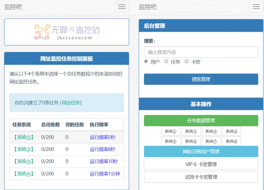Open the right hamburger menu

[256, 7]
